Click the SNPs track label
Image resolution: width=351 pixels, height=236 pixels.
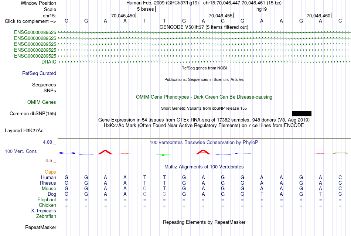[50, 90]
